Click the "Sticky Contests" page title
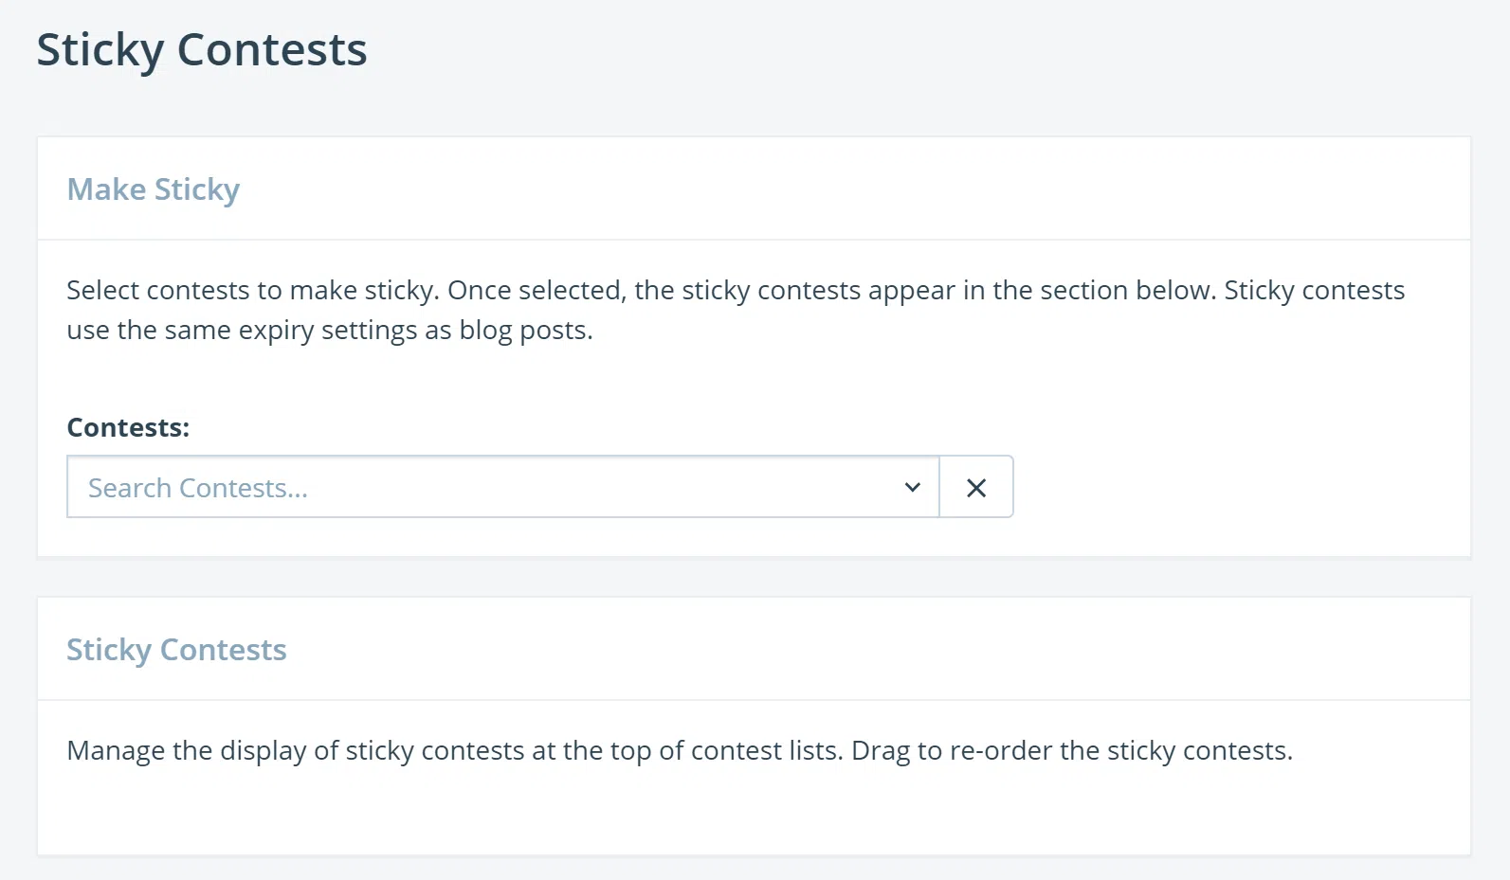Screen dimensions: 1510x880 pos(201,49)
